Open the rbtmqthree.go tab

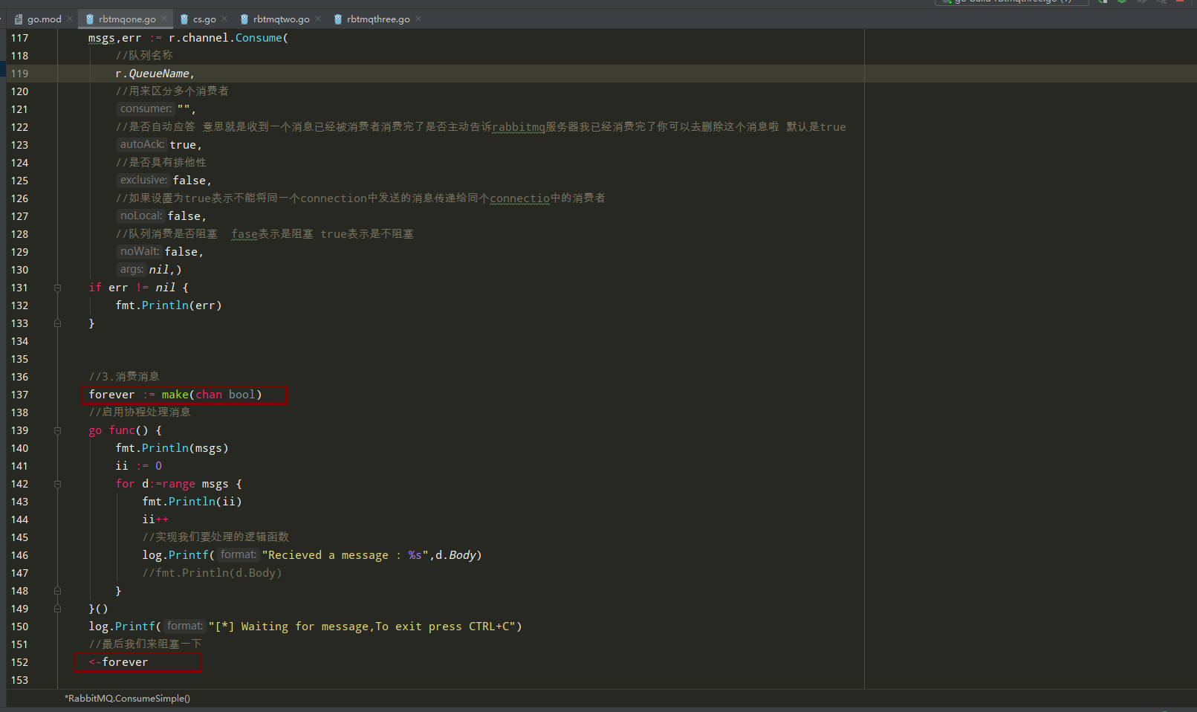pyautogui.click(x=378, y=19)
